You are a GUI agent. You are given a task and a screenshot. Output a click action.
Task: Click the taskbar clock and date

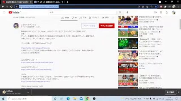[170, 98]
